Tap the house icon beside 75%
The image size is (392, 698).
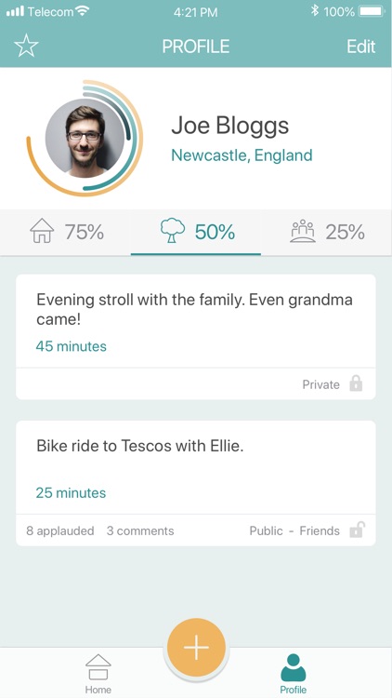point(42,231)
